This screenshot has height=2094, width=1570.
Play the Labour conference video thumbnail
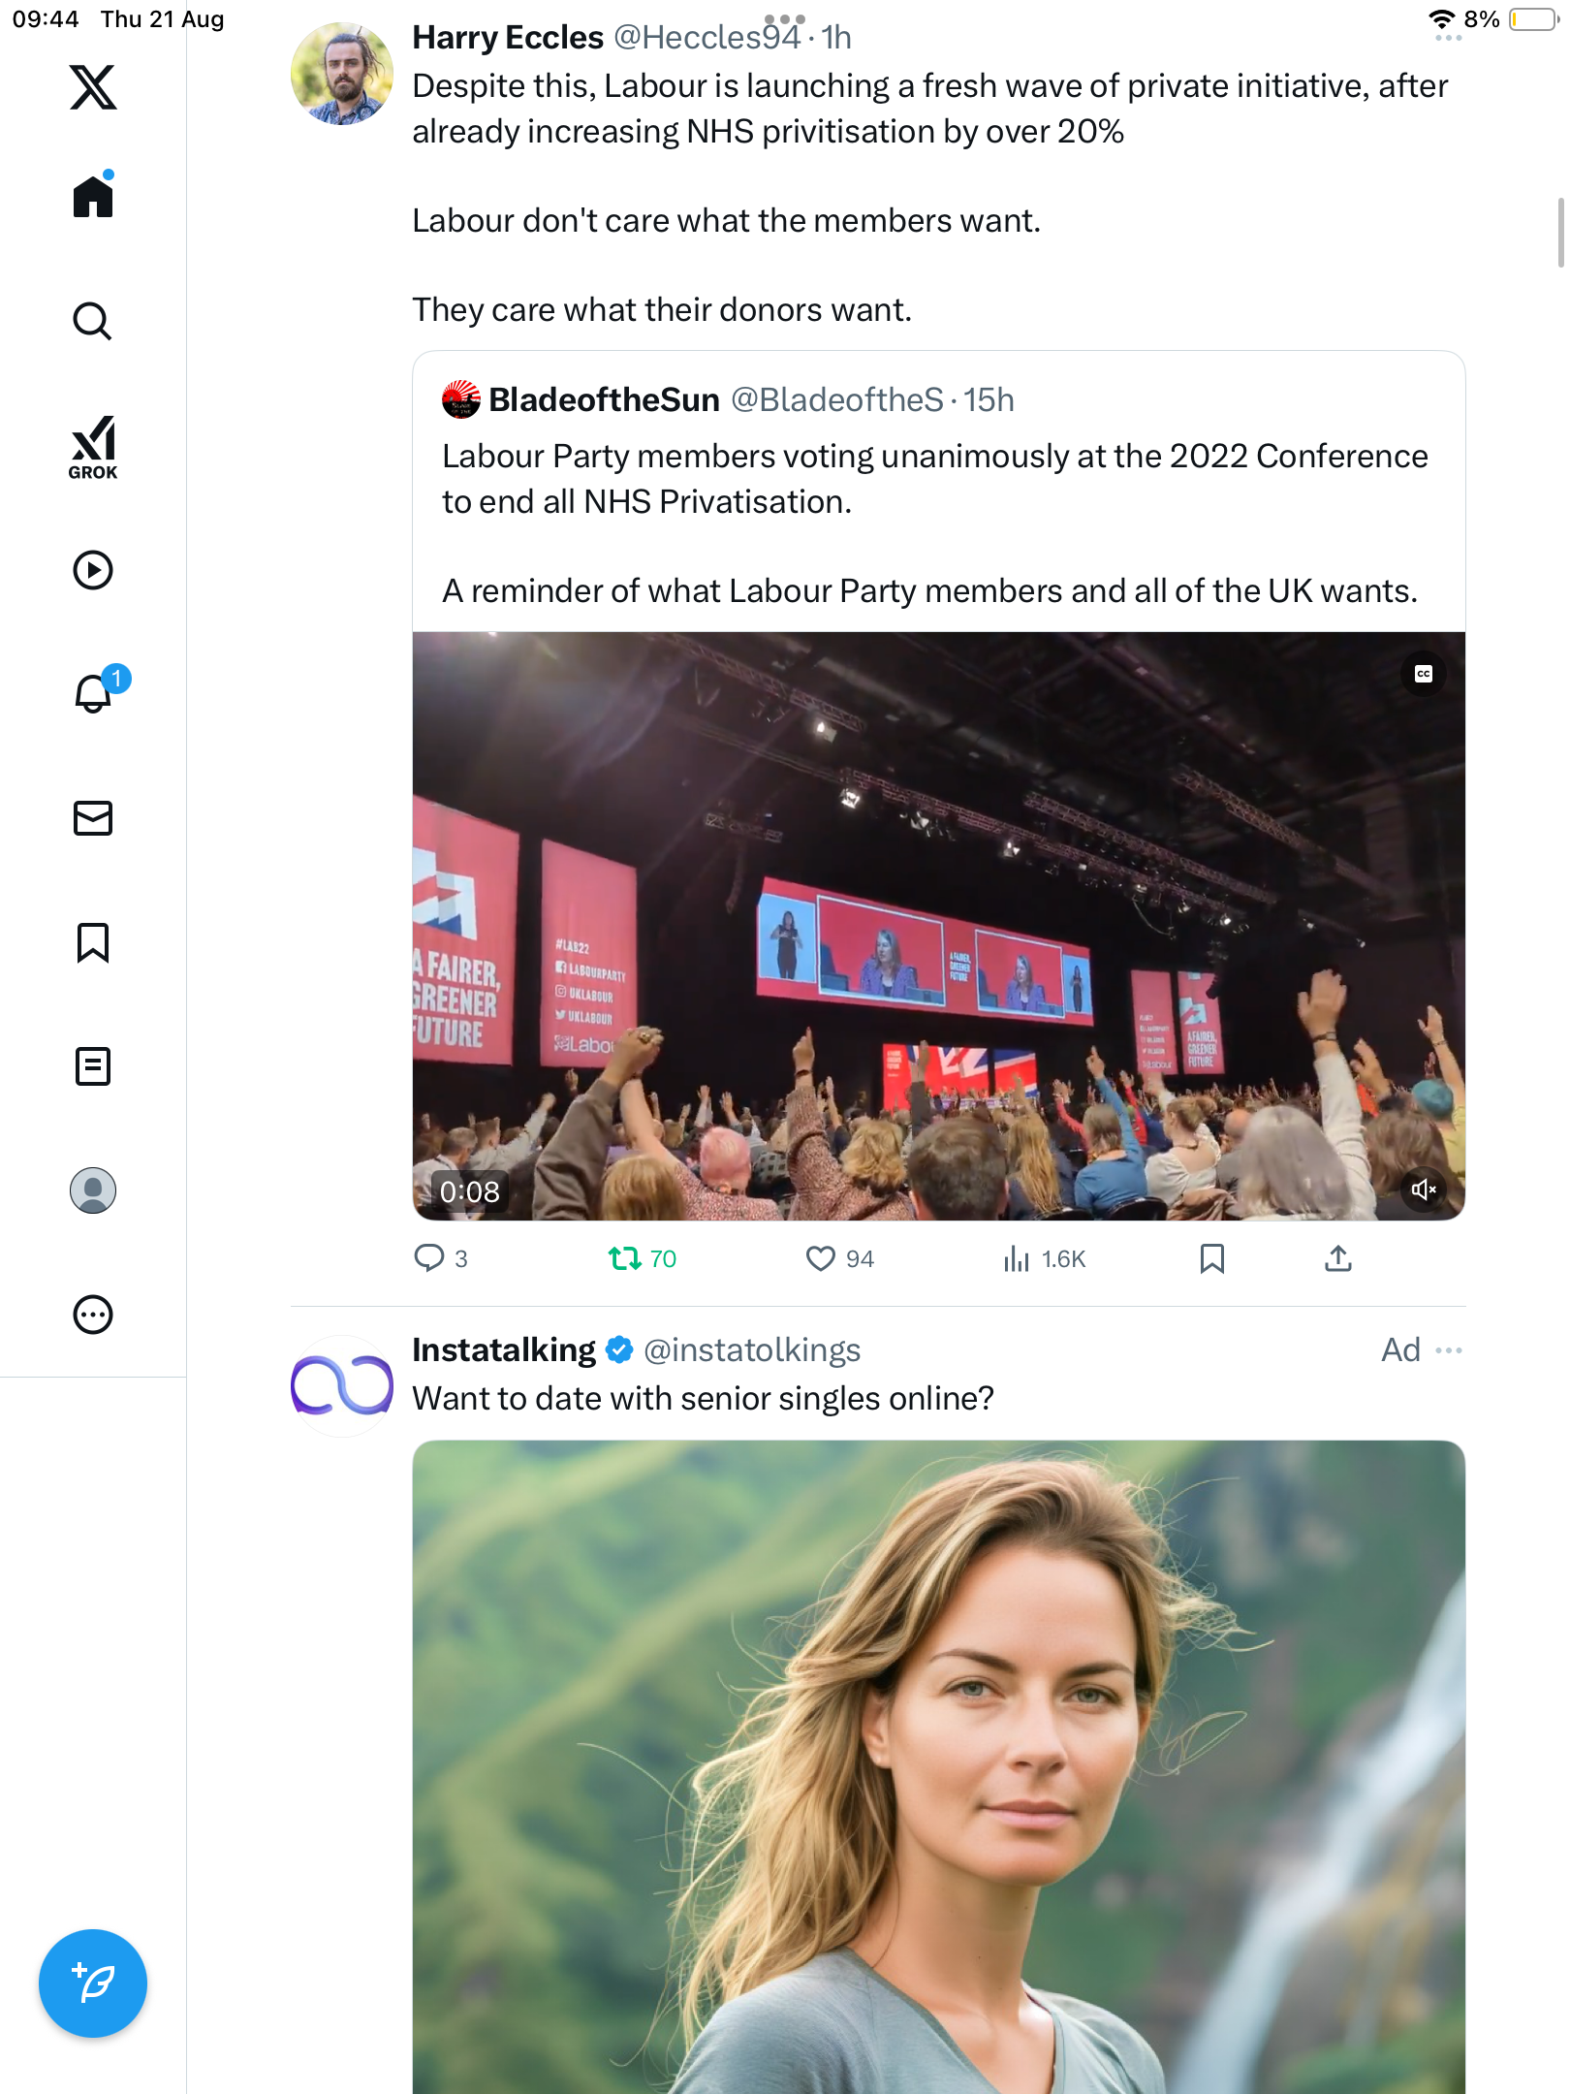pos(938,926)
